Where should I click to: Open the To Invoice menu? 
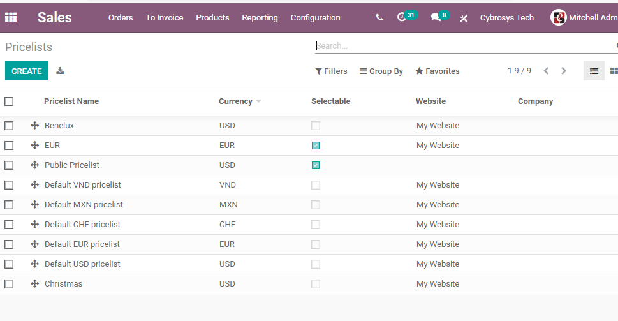tap(165, 17)
